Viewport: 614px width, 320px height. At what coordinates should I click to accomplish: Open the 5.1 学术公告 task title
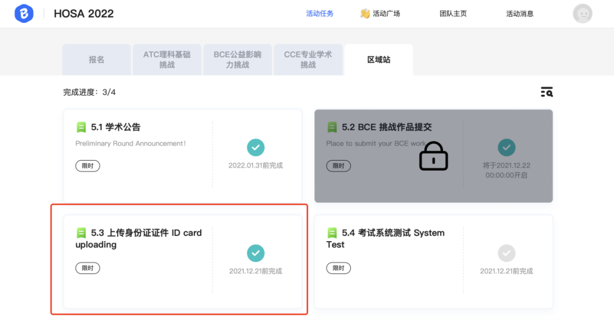click(115, 127)
